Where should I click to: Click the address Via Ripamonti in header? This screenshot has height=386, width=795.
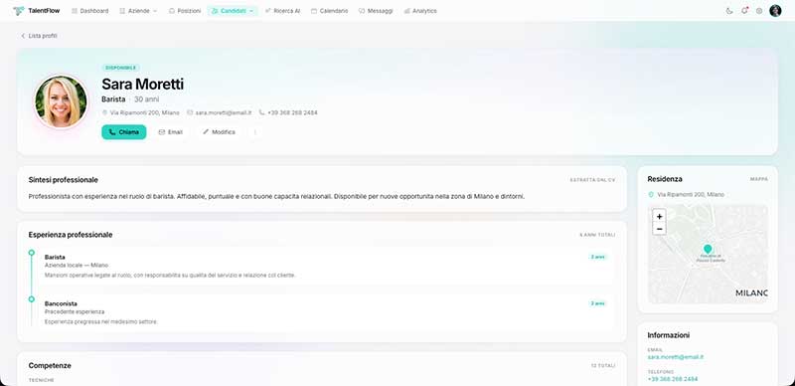point(141,112)
